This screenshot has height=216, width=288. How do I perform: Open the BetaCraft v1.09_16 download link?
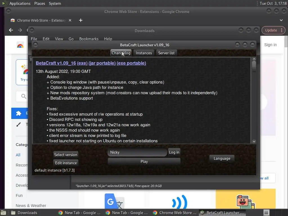pyautogui.click(x=56, y=63)
